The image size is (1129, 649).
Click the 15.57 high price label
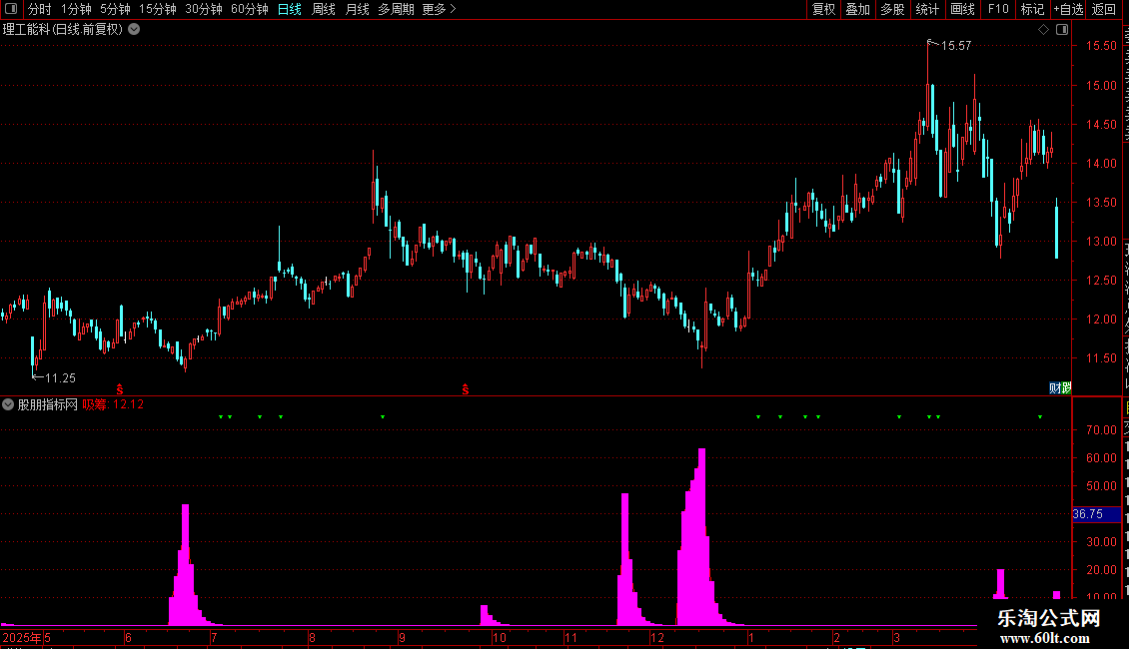956,45
